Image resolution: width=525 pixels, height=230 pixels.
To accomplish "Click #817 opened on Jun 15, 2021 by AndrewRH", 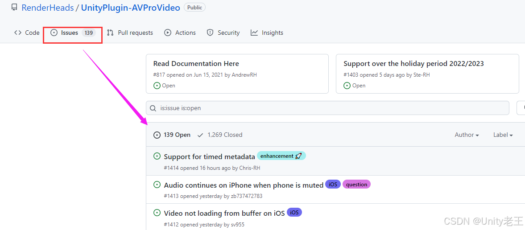I will click(205, 75).
